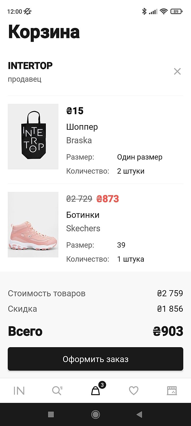Open the IN home tab

(x=19, y=391)
